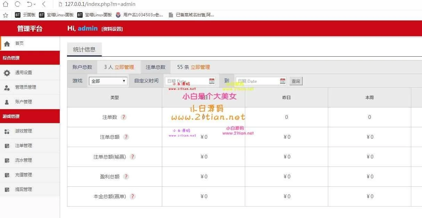This screenshot has height=218, width=422.
Task: Open the browser undo history dropdown arrow
Action: pos(35,4)
